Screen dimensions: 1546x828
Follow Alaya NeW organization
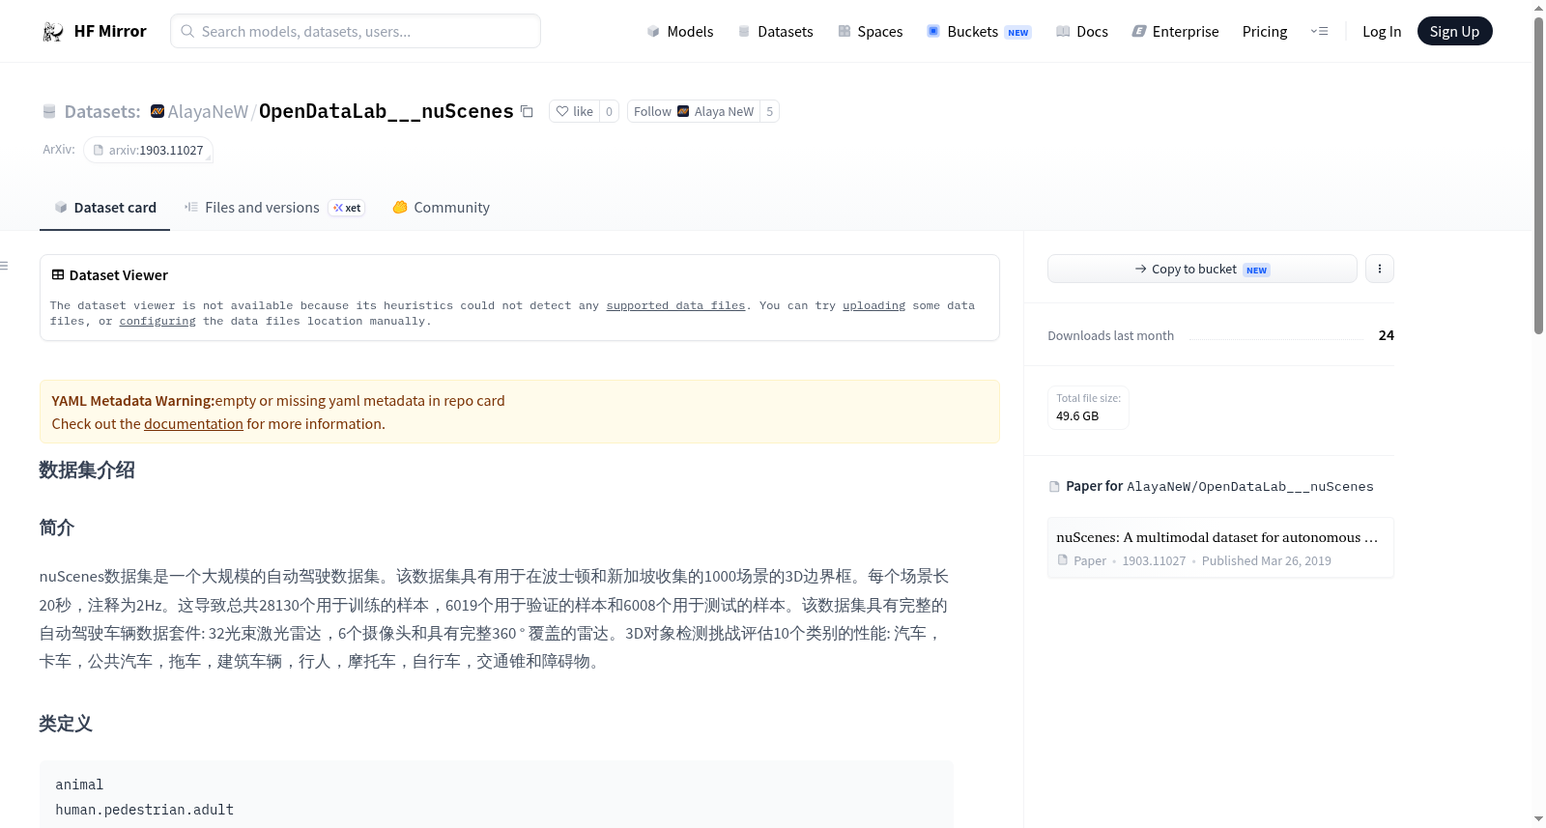click(694, 111)
